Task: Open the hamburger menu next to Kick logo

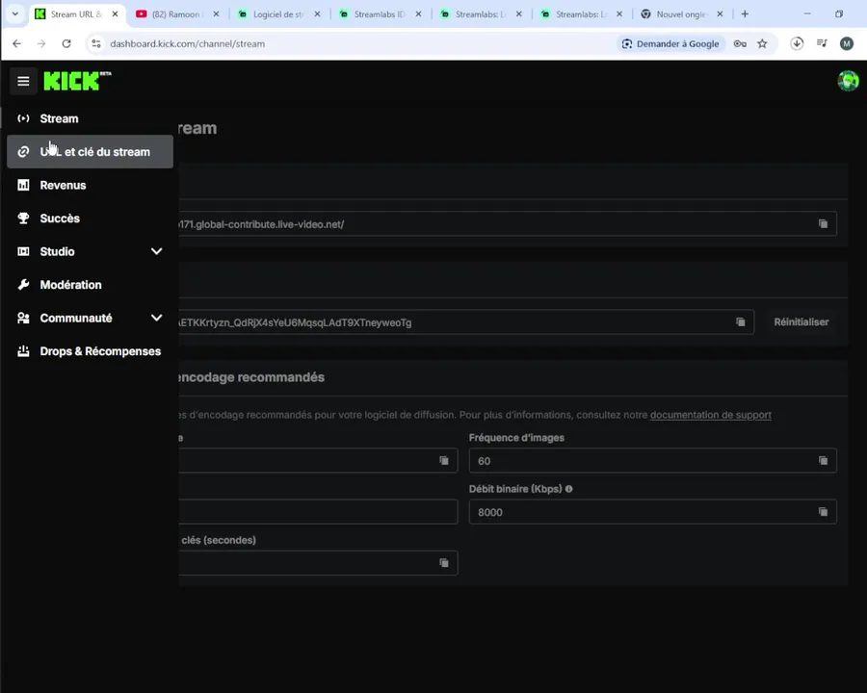Action: (23, 81)
